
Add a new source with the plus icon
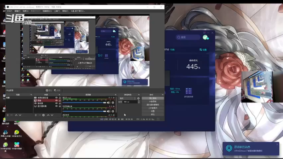[36, 115]
